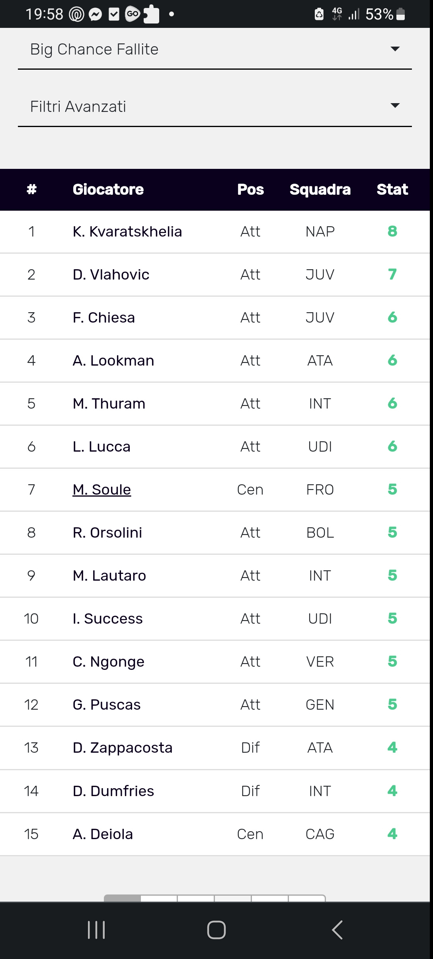This screenshot has height=959, width=433.
Task: Sort table by Giocatore column header
Action: click(108, 190)
